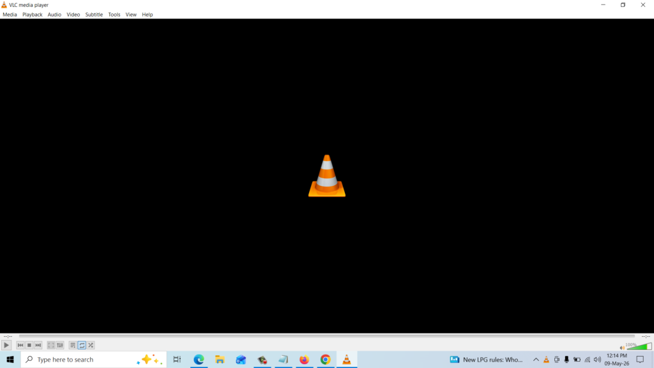
Task: Open Task View from taskbar
Action: [177, 359]
